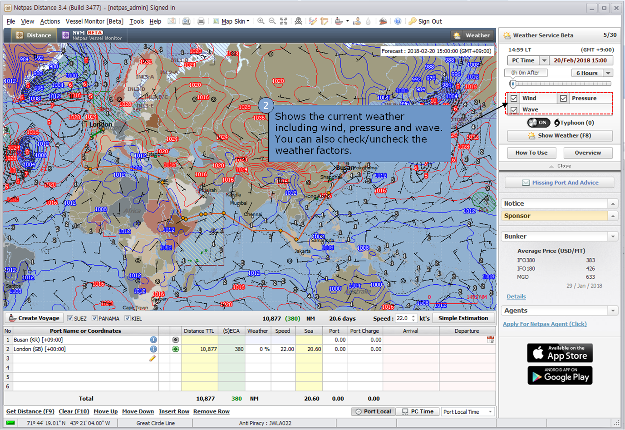This screenshot has height=430, width=625.
Task: Open the Port Local Time dropdown
Action: click(490, 412)
